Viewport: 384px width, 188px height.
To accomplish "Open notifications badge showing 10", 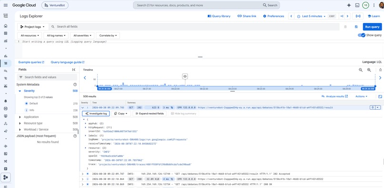I will pos(365,5).
